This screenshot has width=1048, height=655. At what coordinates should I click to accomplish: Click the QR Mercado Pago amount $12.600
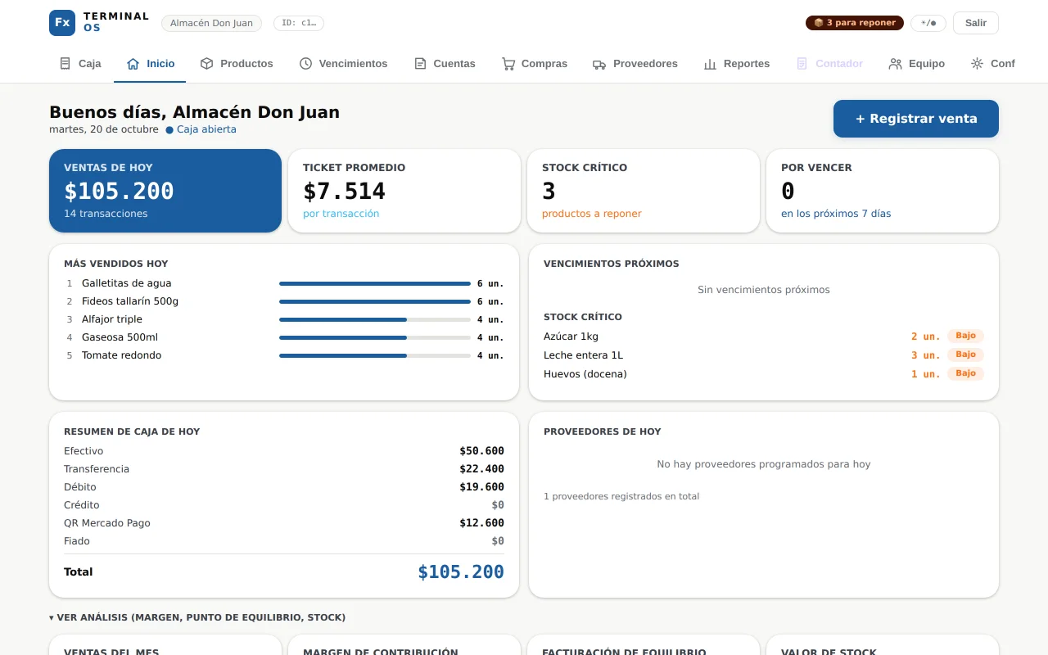click(x=481, y=523)
